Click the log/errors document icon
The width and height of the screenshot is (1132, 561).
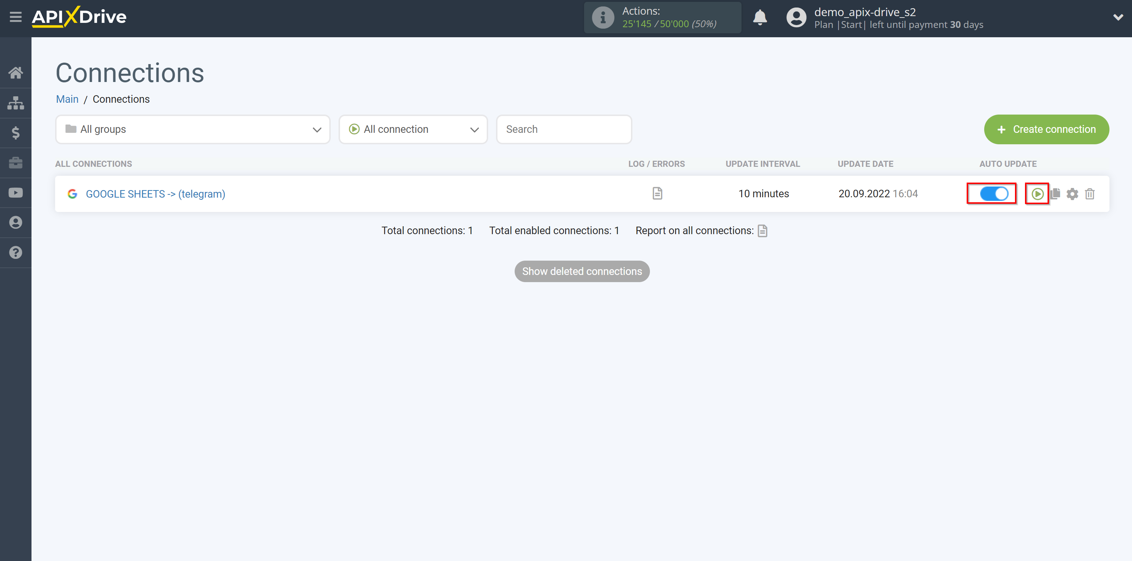[x=657, y=193]
